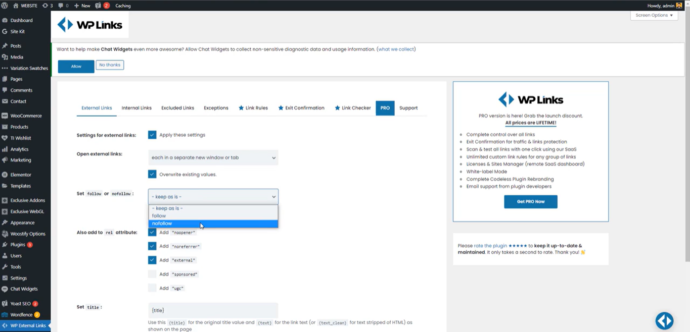
Task: Click the admin avatar next to Howdy
Action: coord(679,6)
